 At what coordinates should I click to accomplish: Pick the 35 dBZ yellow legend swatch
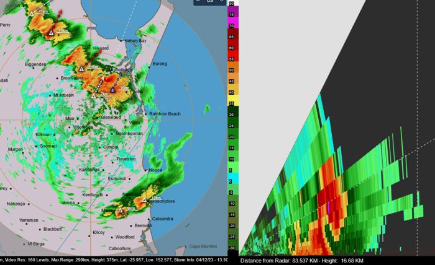pos(233,100)
